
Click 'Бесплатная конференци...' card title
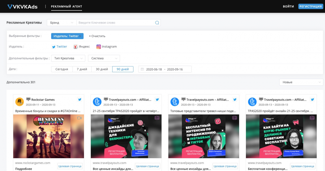click(x=267, y=169)
